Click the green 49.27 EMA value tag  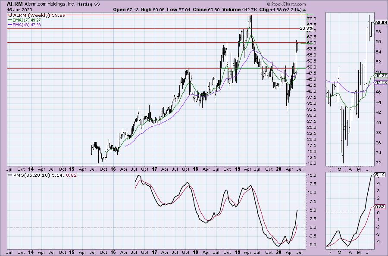(381, 76)
